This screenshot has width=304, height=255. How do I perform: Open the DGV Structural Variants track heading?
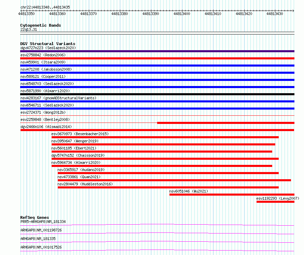[48, 44]
